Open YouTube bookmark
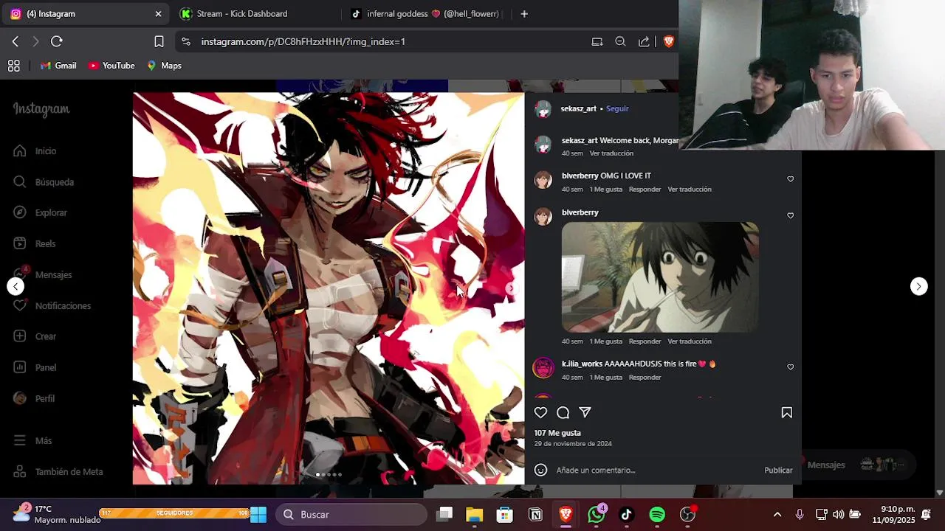 pyautogui.click(x=111, y=66)
